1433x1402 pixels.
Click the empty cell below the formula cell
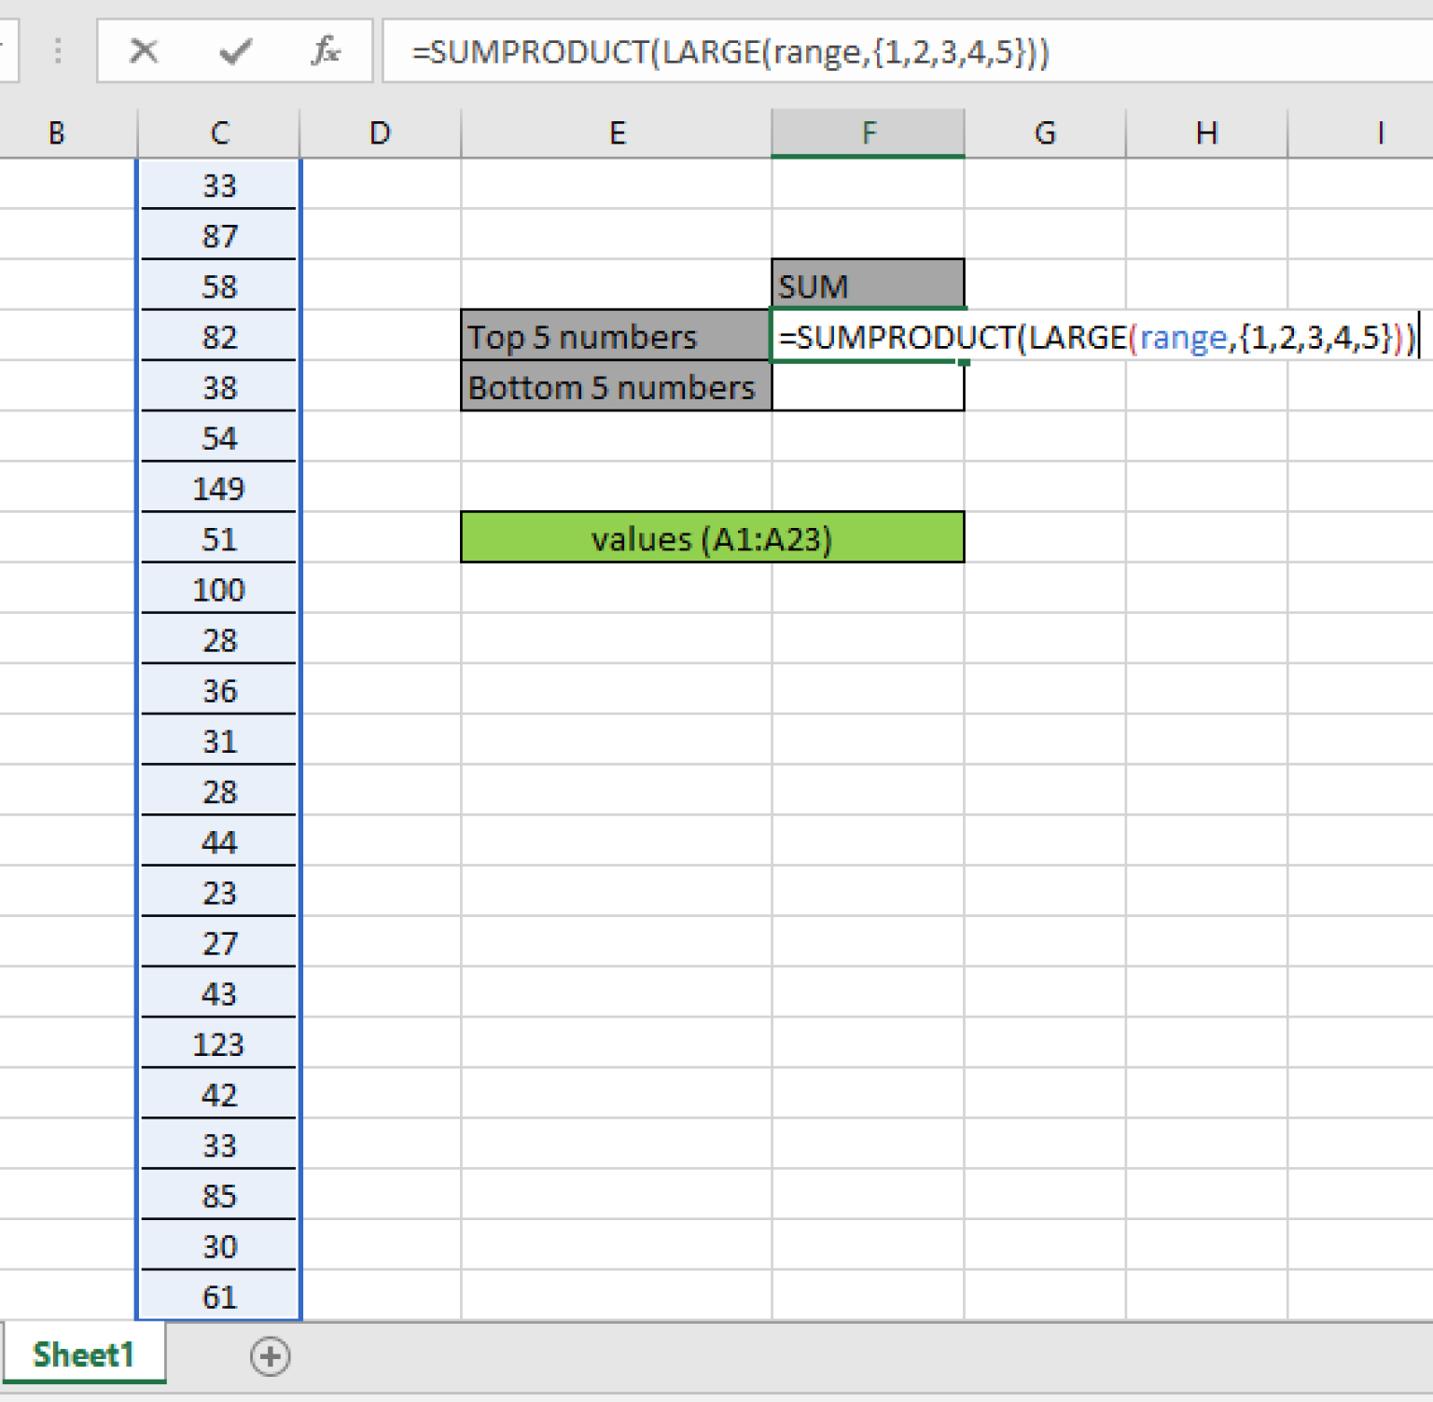[869, 387]
